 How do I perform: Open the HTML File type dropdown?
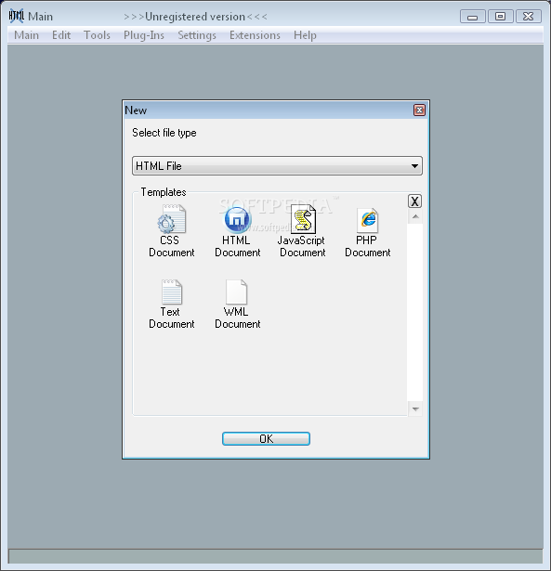[277, 166]
